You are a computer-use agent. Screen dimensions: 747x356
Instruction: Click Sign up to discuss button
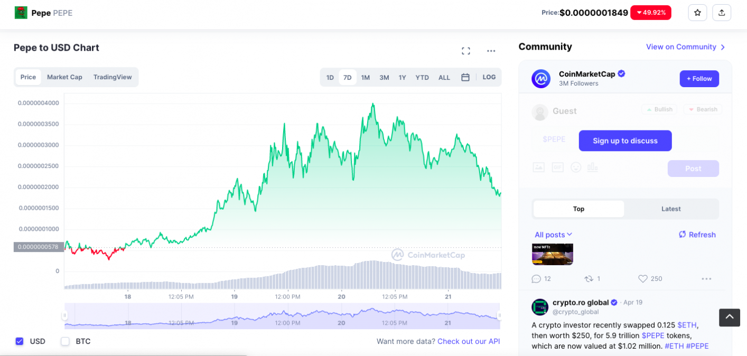click(625, 141)
